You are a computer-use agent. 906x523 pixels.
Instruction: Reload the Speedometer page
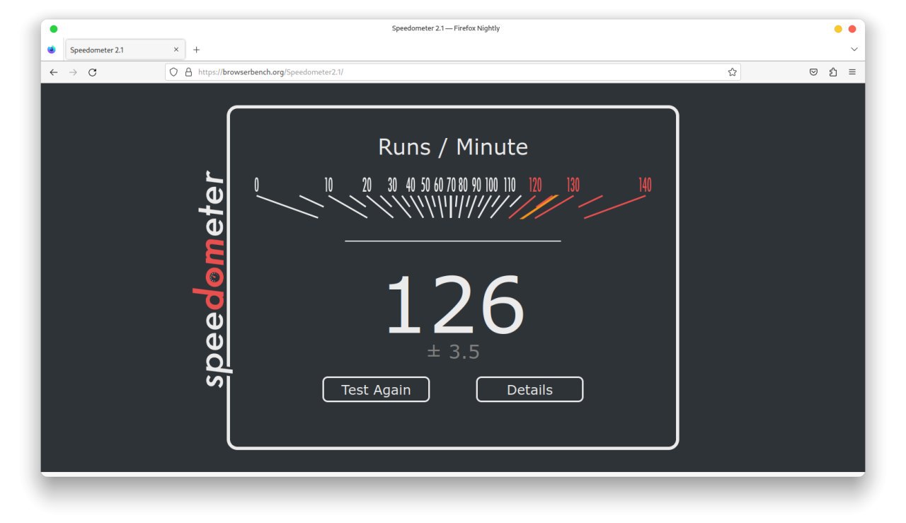[x=92, y=72]
